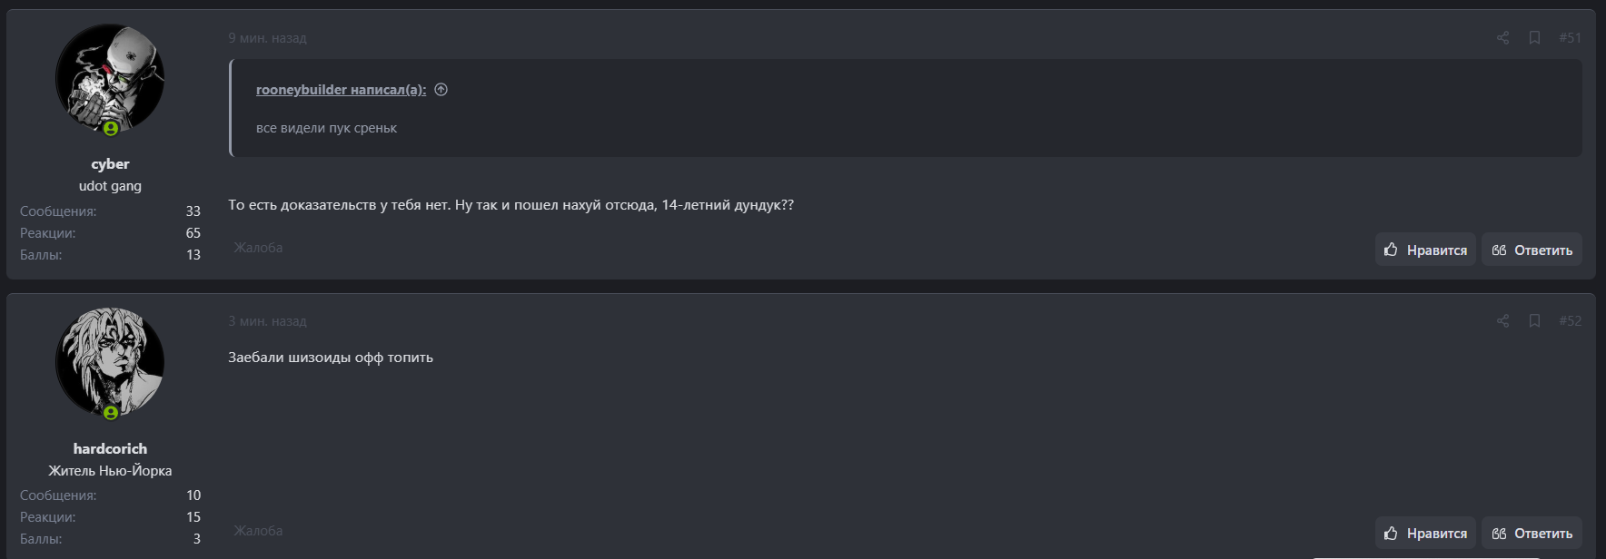Like cyber's post with Нравится button
The height and width of the screenshot is (559, 1606).
[x=1425, y=250]
